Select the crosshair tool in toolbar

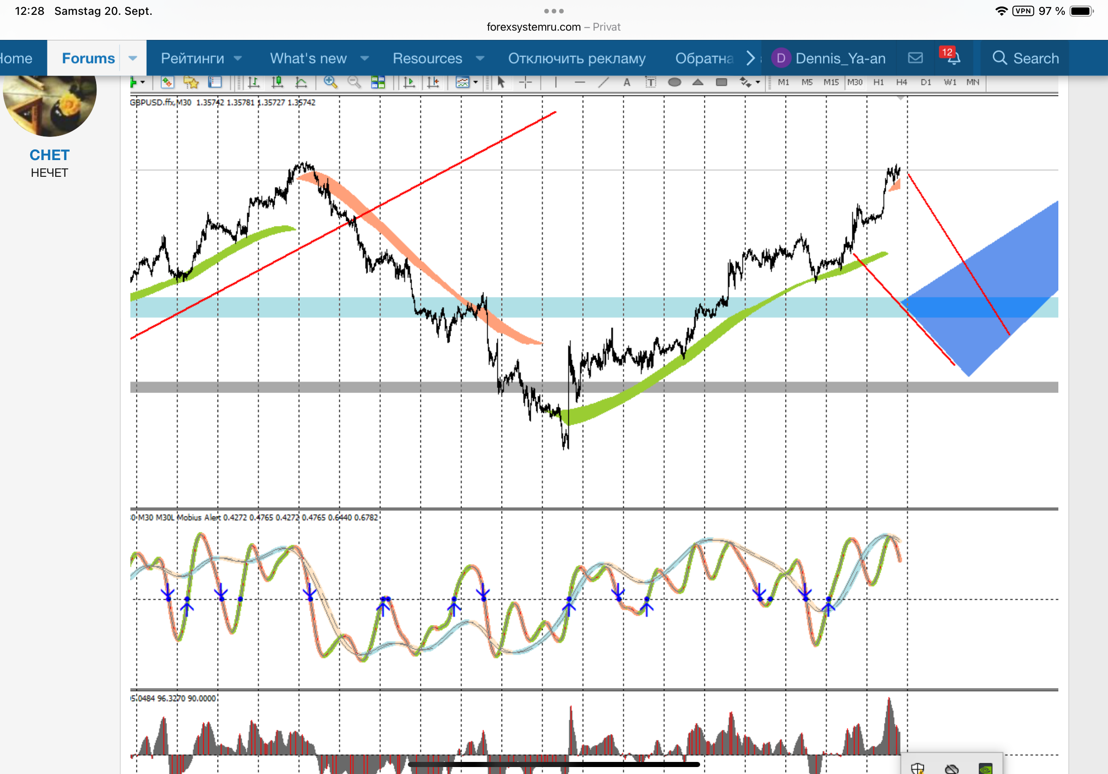point(525,83)
